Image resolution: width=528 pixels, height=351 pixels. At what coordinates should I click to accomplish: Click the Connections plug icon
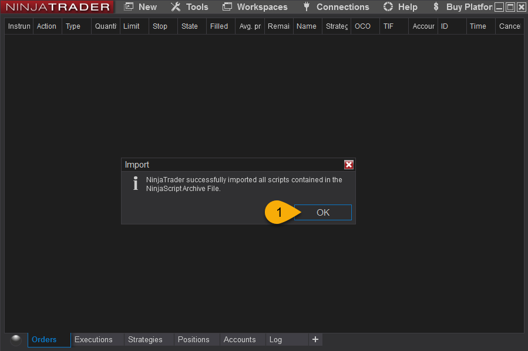(307, 6)
